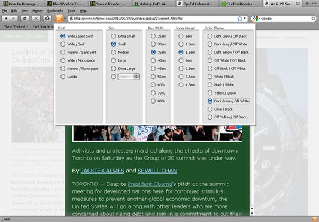Viewport: 319px width, 222px height.
Task: Open the History menu
Action: (38, 11)
